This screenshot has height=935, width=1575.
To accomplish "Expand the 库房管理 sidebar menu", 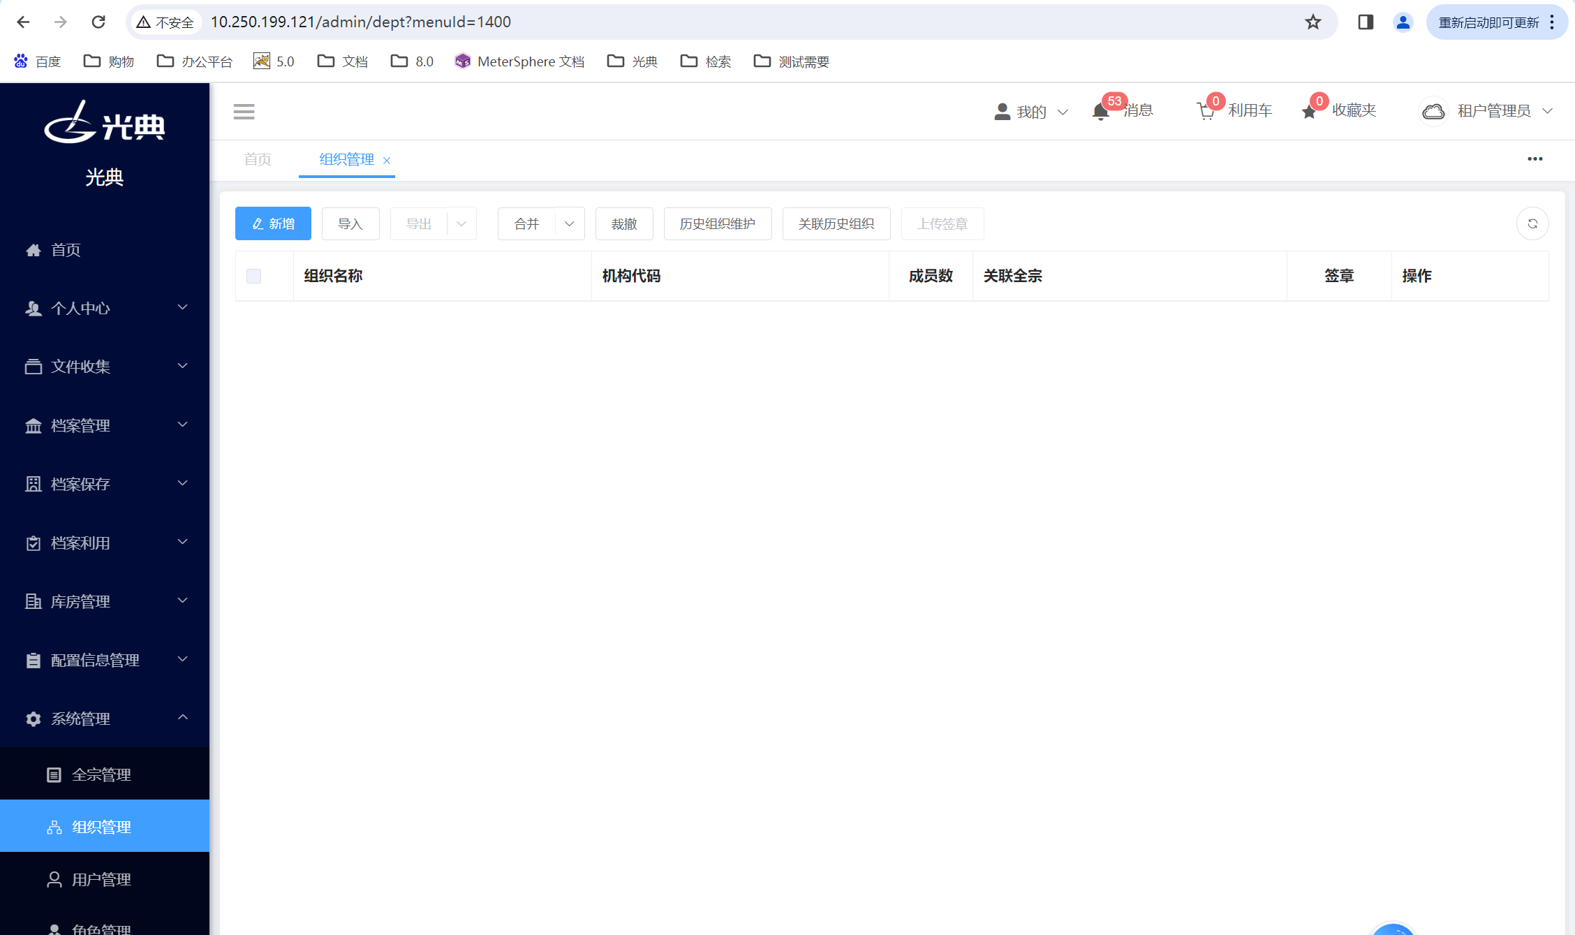I will click(x=105, y=601).
